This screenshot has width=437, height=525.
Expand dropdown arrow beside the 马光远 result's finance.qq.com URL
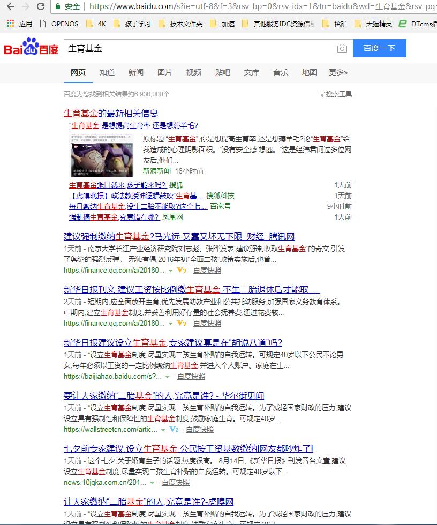coord(170,271)
